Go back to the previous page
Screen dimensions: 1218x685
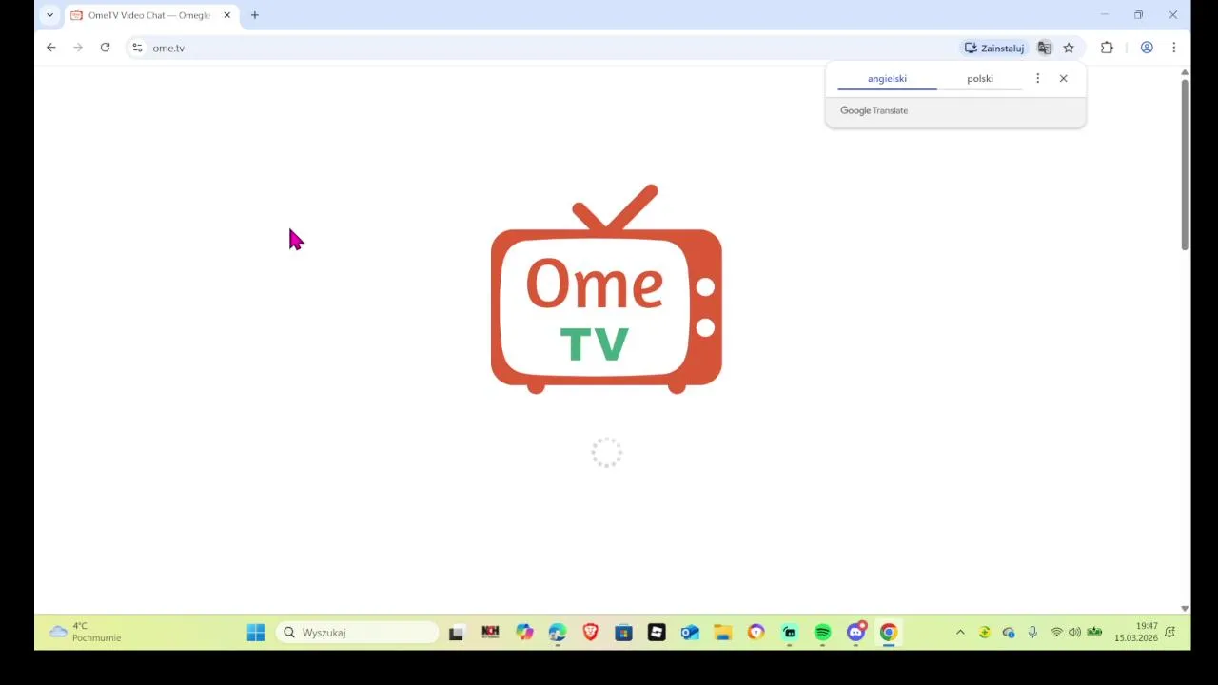pos(51,48)
